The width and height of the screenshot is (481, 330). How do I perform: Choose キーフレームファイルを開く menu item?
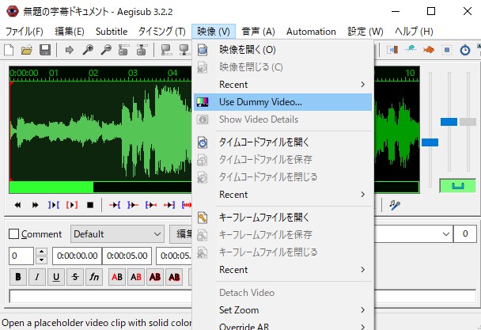[282, 218]
